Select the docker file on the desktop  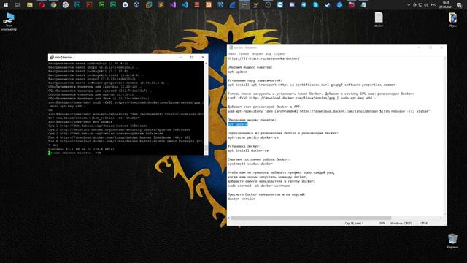point(379,20)
